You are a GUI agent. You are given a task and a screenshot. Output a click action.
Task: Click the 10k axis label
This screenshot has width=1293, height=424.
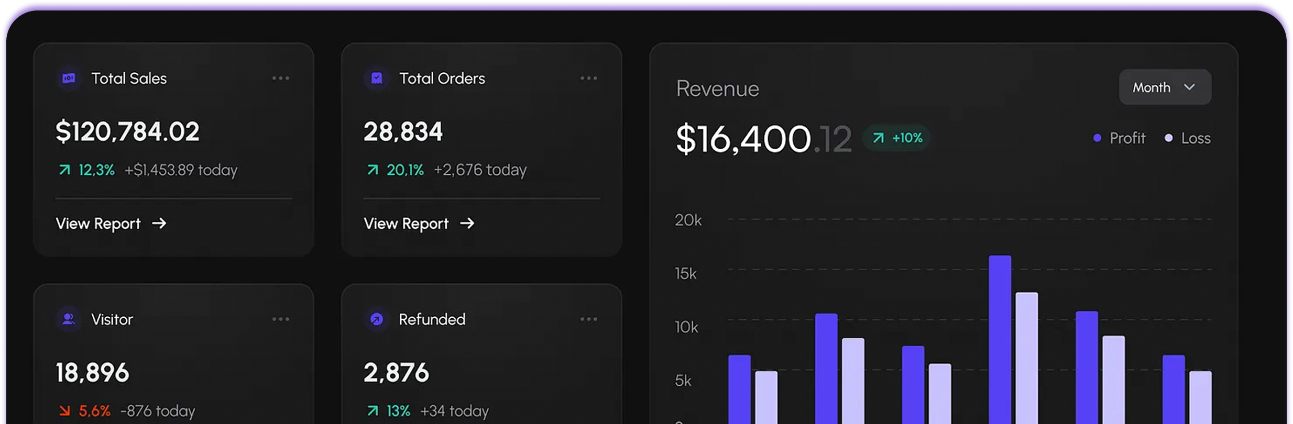point(686,327)
